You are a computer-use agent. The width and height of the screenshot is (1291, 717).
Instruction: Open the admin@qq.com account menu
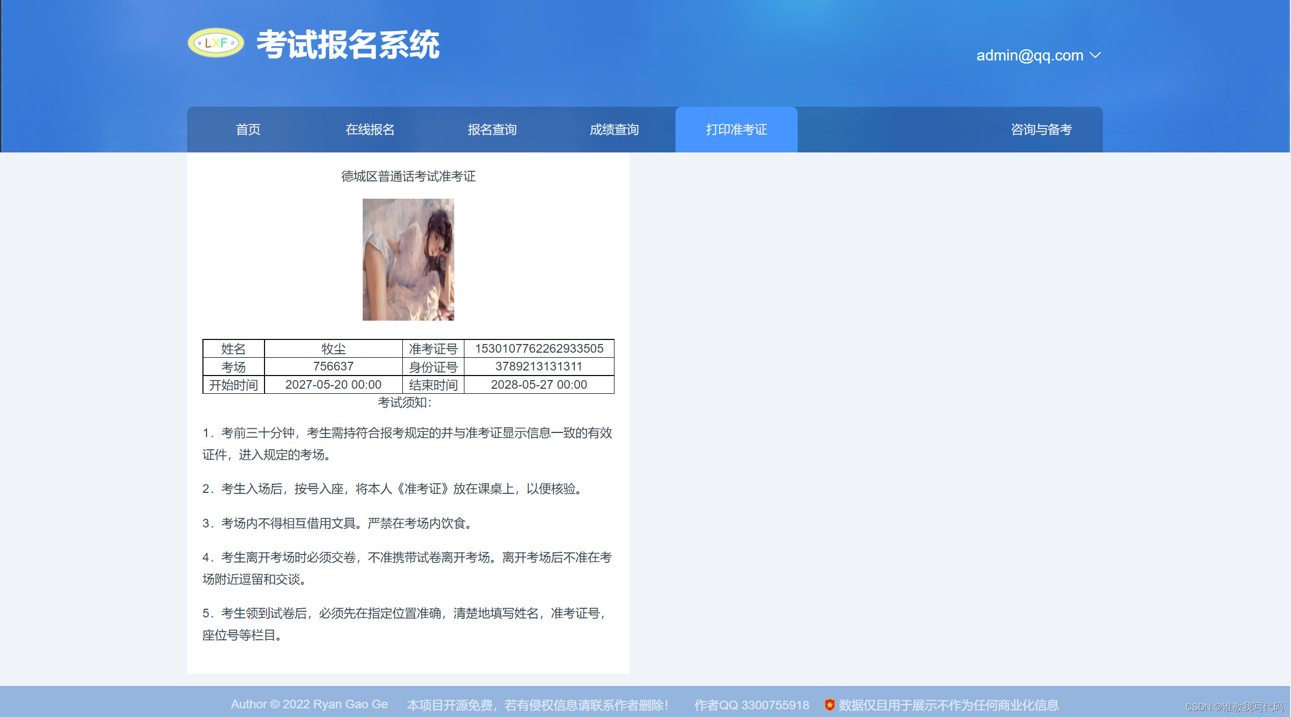1030,55
